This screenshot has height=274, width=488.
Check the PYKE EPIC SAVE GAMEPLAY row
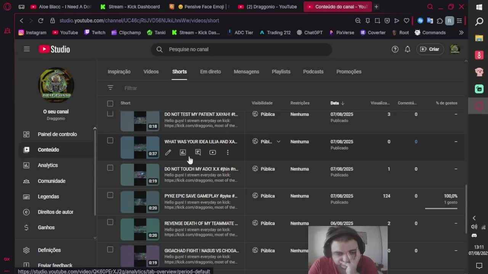point(110,195)
